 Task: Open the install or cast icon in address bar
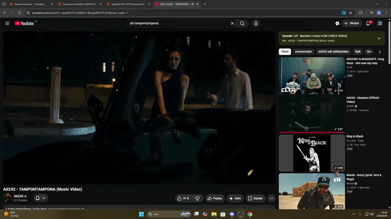344,13
